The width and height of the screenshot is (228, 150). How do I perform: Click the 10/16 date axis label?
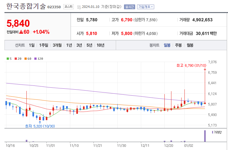[10, 146]
